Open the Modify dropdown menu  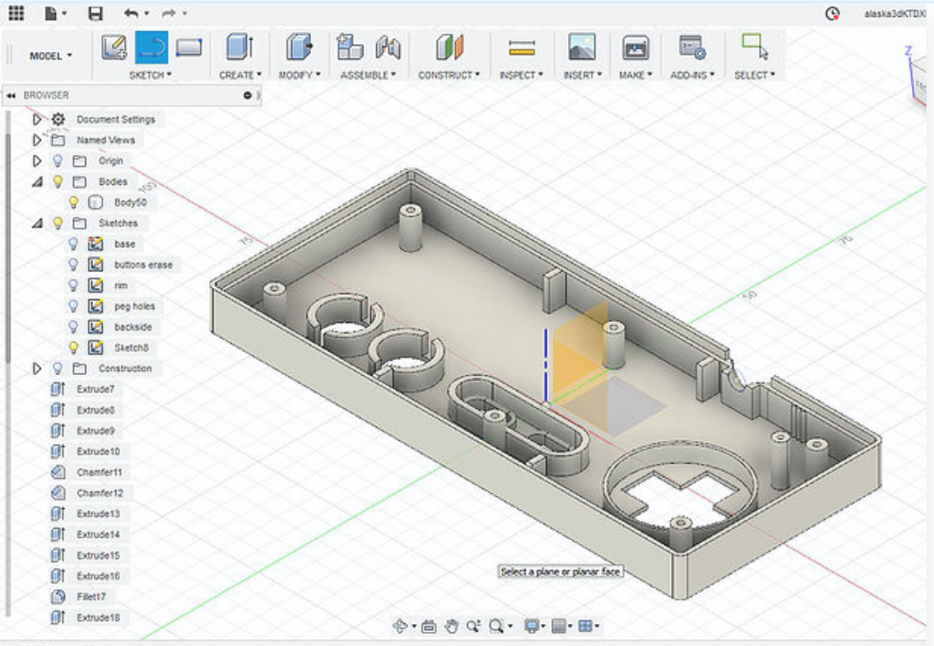[301, 76]
